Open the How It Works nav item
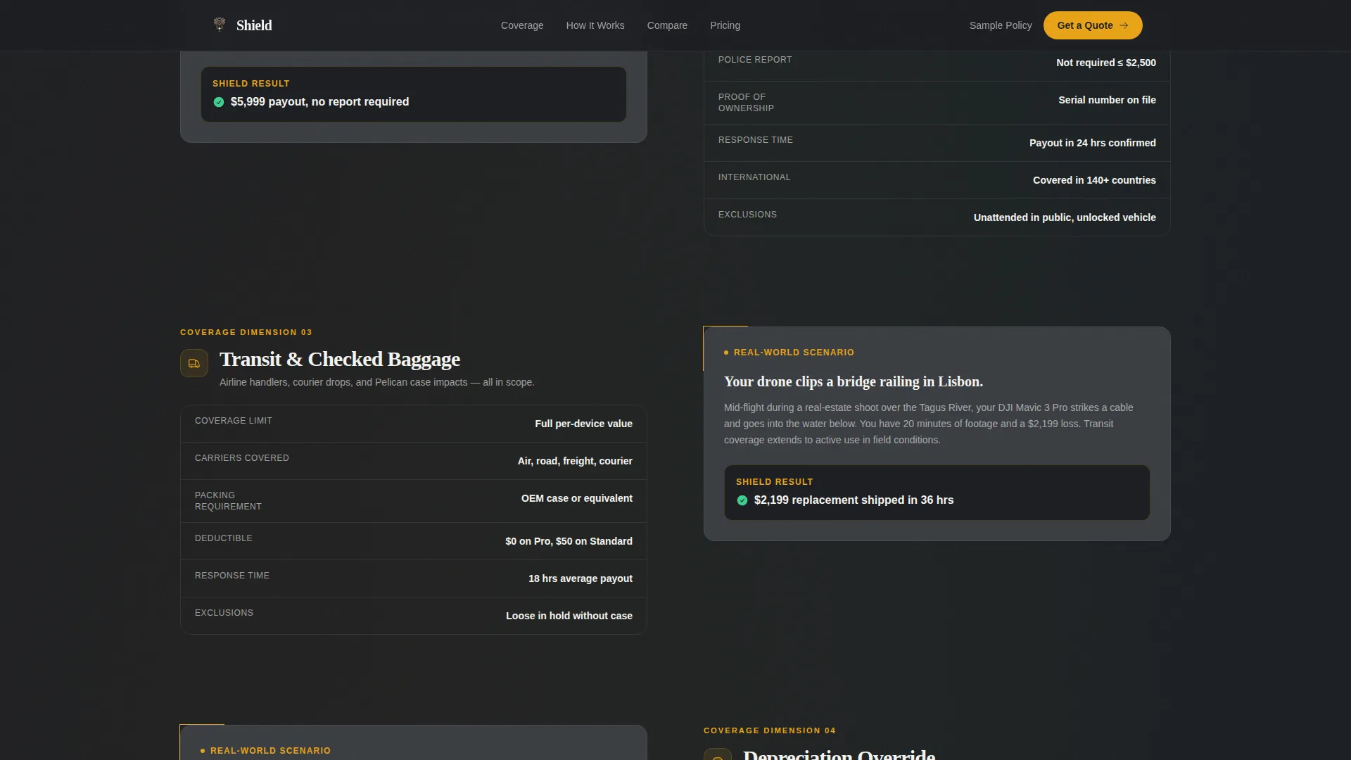 click(x=595, y=25)
